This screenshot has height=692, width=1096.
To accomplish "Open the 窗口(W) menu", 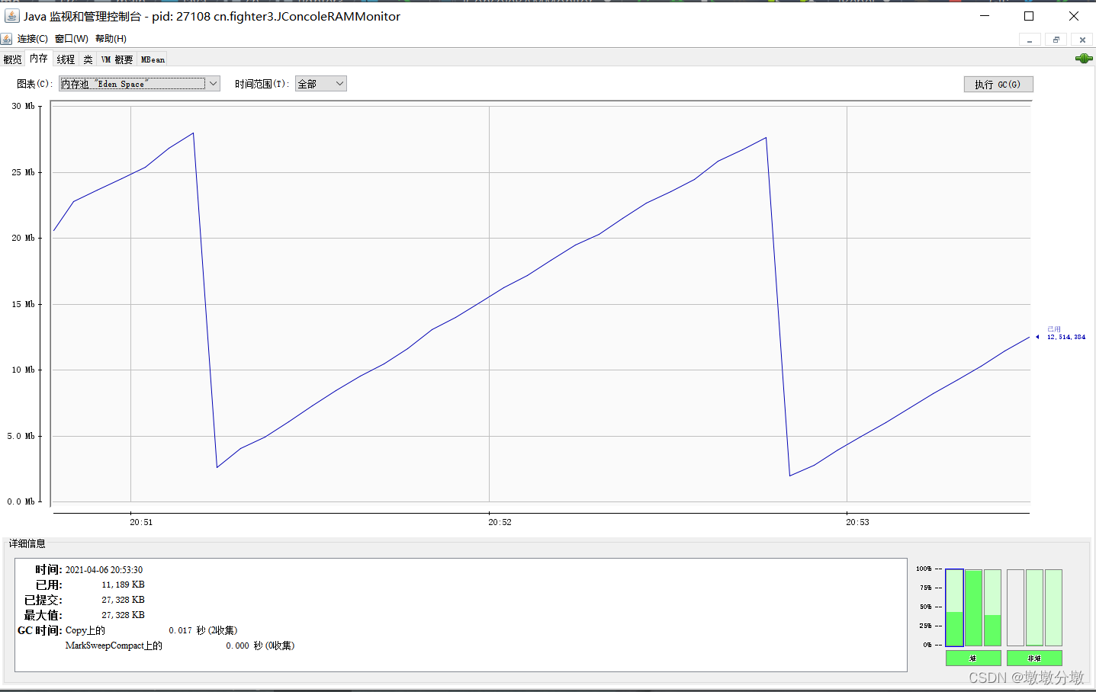I will [71, 39].
